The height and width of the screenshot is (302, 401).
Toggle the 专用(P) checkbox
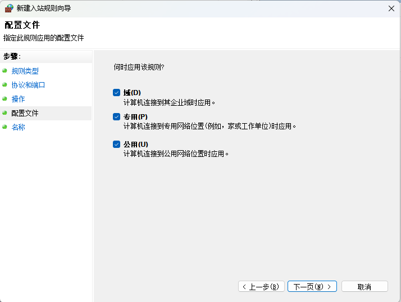point(116,117)
